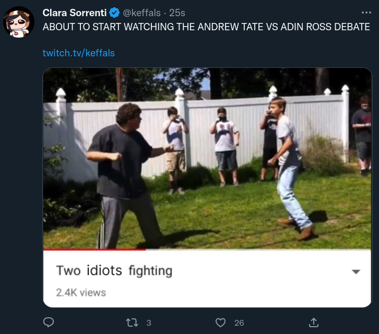Open the share upload icon
The image size is (379, 334).
pyautogui.click(x=314, y=323)
